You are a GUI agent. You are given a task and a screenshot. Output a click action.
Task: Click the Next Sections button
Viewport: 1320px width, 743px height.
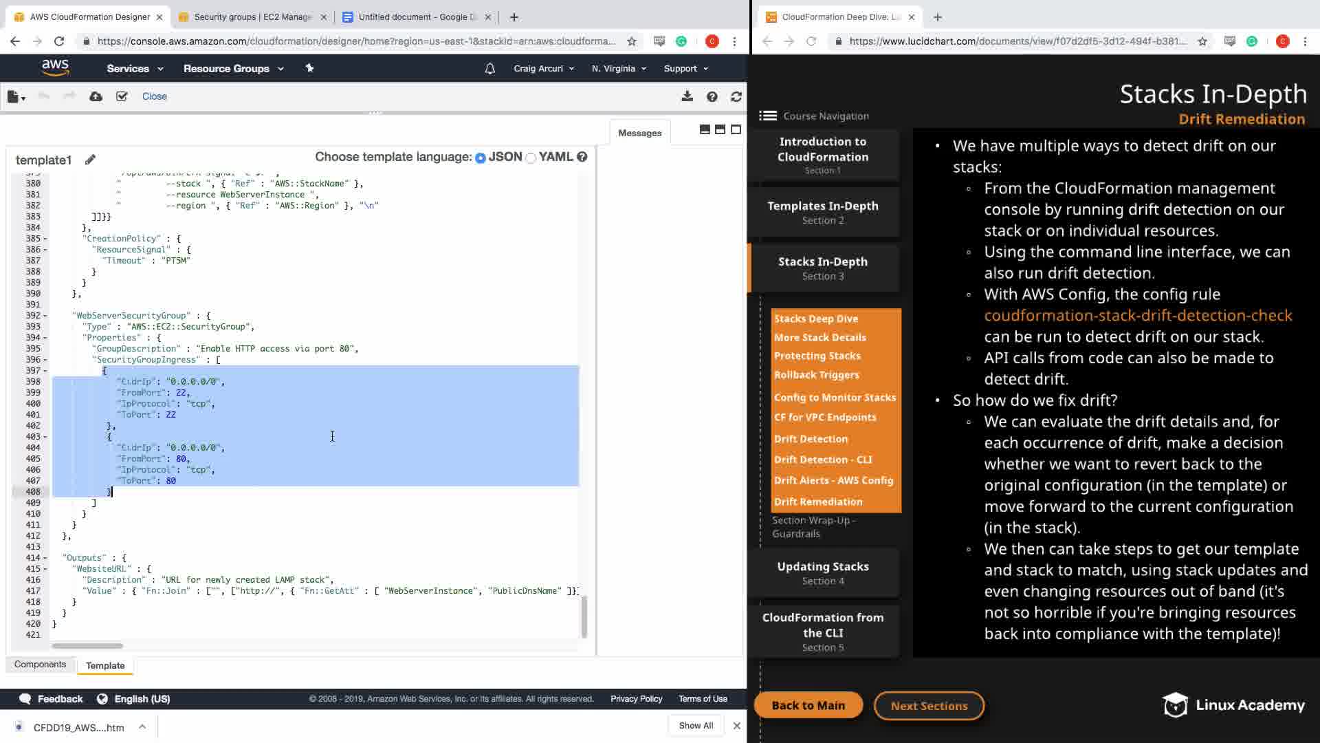click(929, 705)
